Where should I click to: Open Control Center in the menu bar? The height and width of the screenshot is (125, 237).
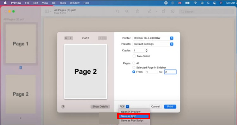215,3
